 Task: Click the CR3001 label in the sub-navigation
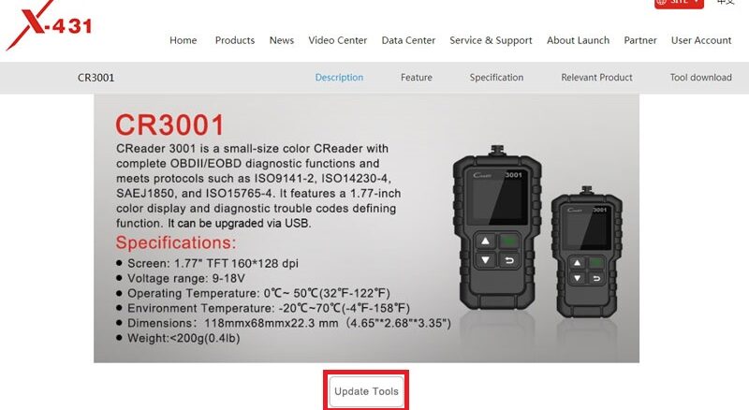click(96, 78)
